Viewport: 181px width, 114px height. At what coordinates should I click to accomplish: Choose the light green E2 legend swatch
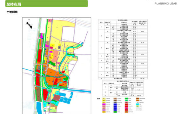pos(137,106)
